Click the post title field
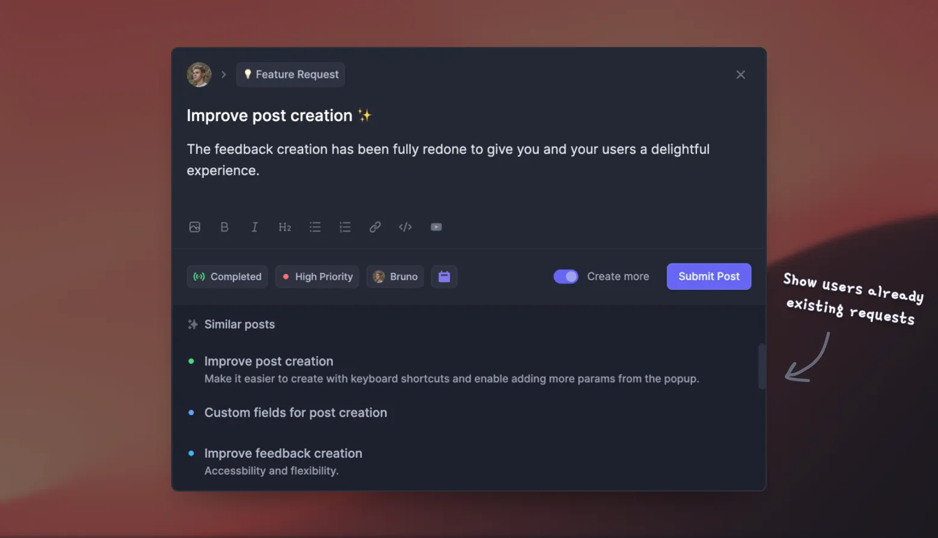The height and width of the screenshot is (538, 938). (x=280, y=116)
